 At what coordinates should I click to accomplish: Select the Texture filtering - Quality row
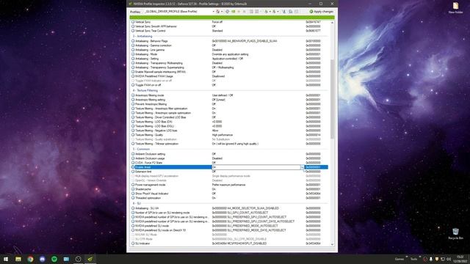pos(229,135)
